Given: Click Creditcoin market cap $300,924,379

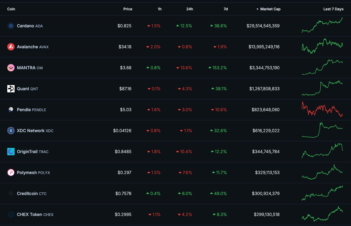Looking at the screenshot, I should (x=266, y=193).
